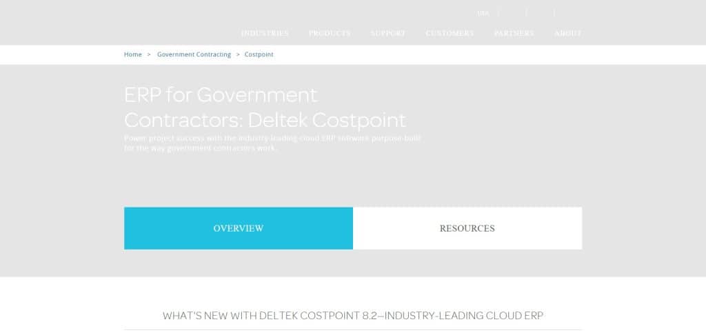The width and height of the screenshot is (706, 335).
Task: Click the ERP for Government Contractors heading
Action: click(x=265, y=107)
